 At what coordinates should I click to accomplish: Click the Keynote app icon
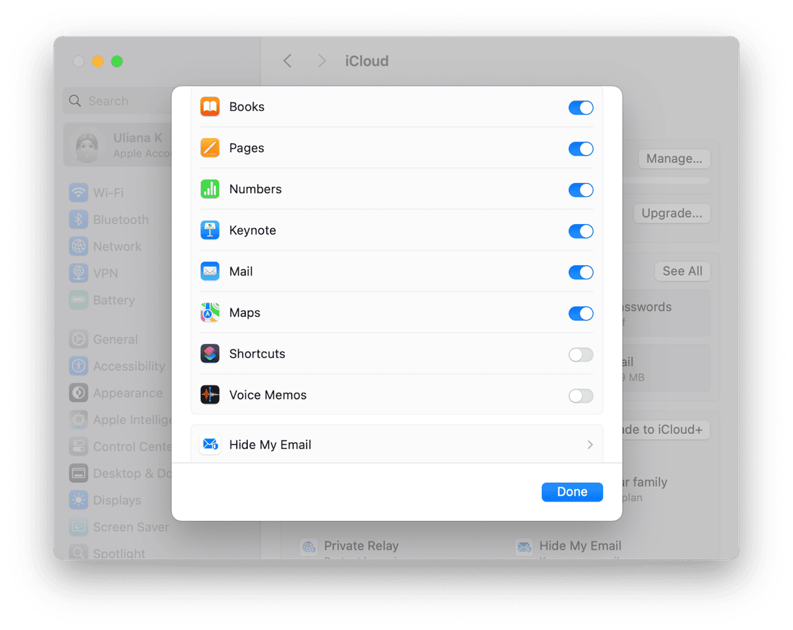click(x=210, y=230)
